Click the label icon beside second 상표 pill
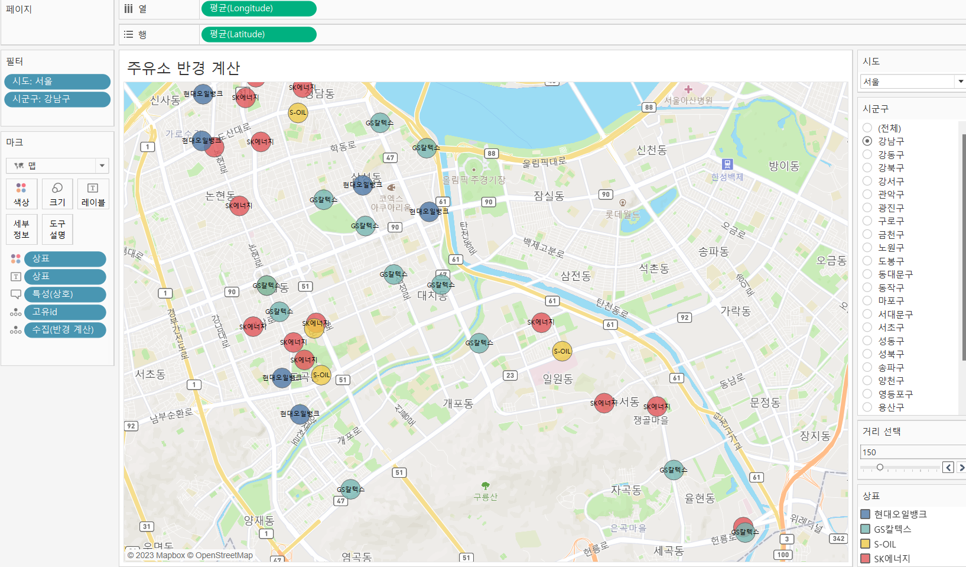 pyautogui.click(x=16, y=277)
